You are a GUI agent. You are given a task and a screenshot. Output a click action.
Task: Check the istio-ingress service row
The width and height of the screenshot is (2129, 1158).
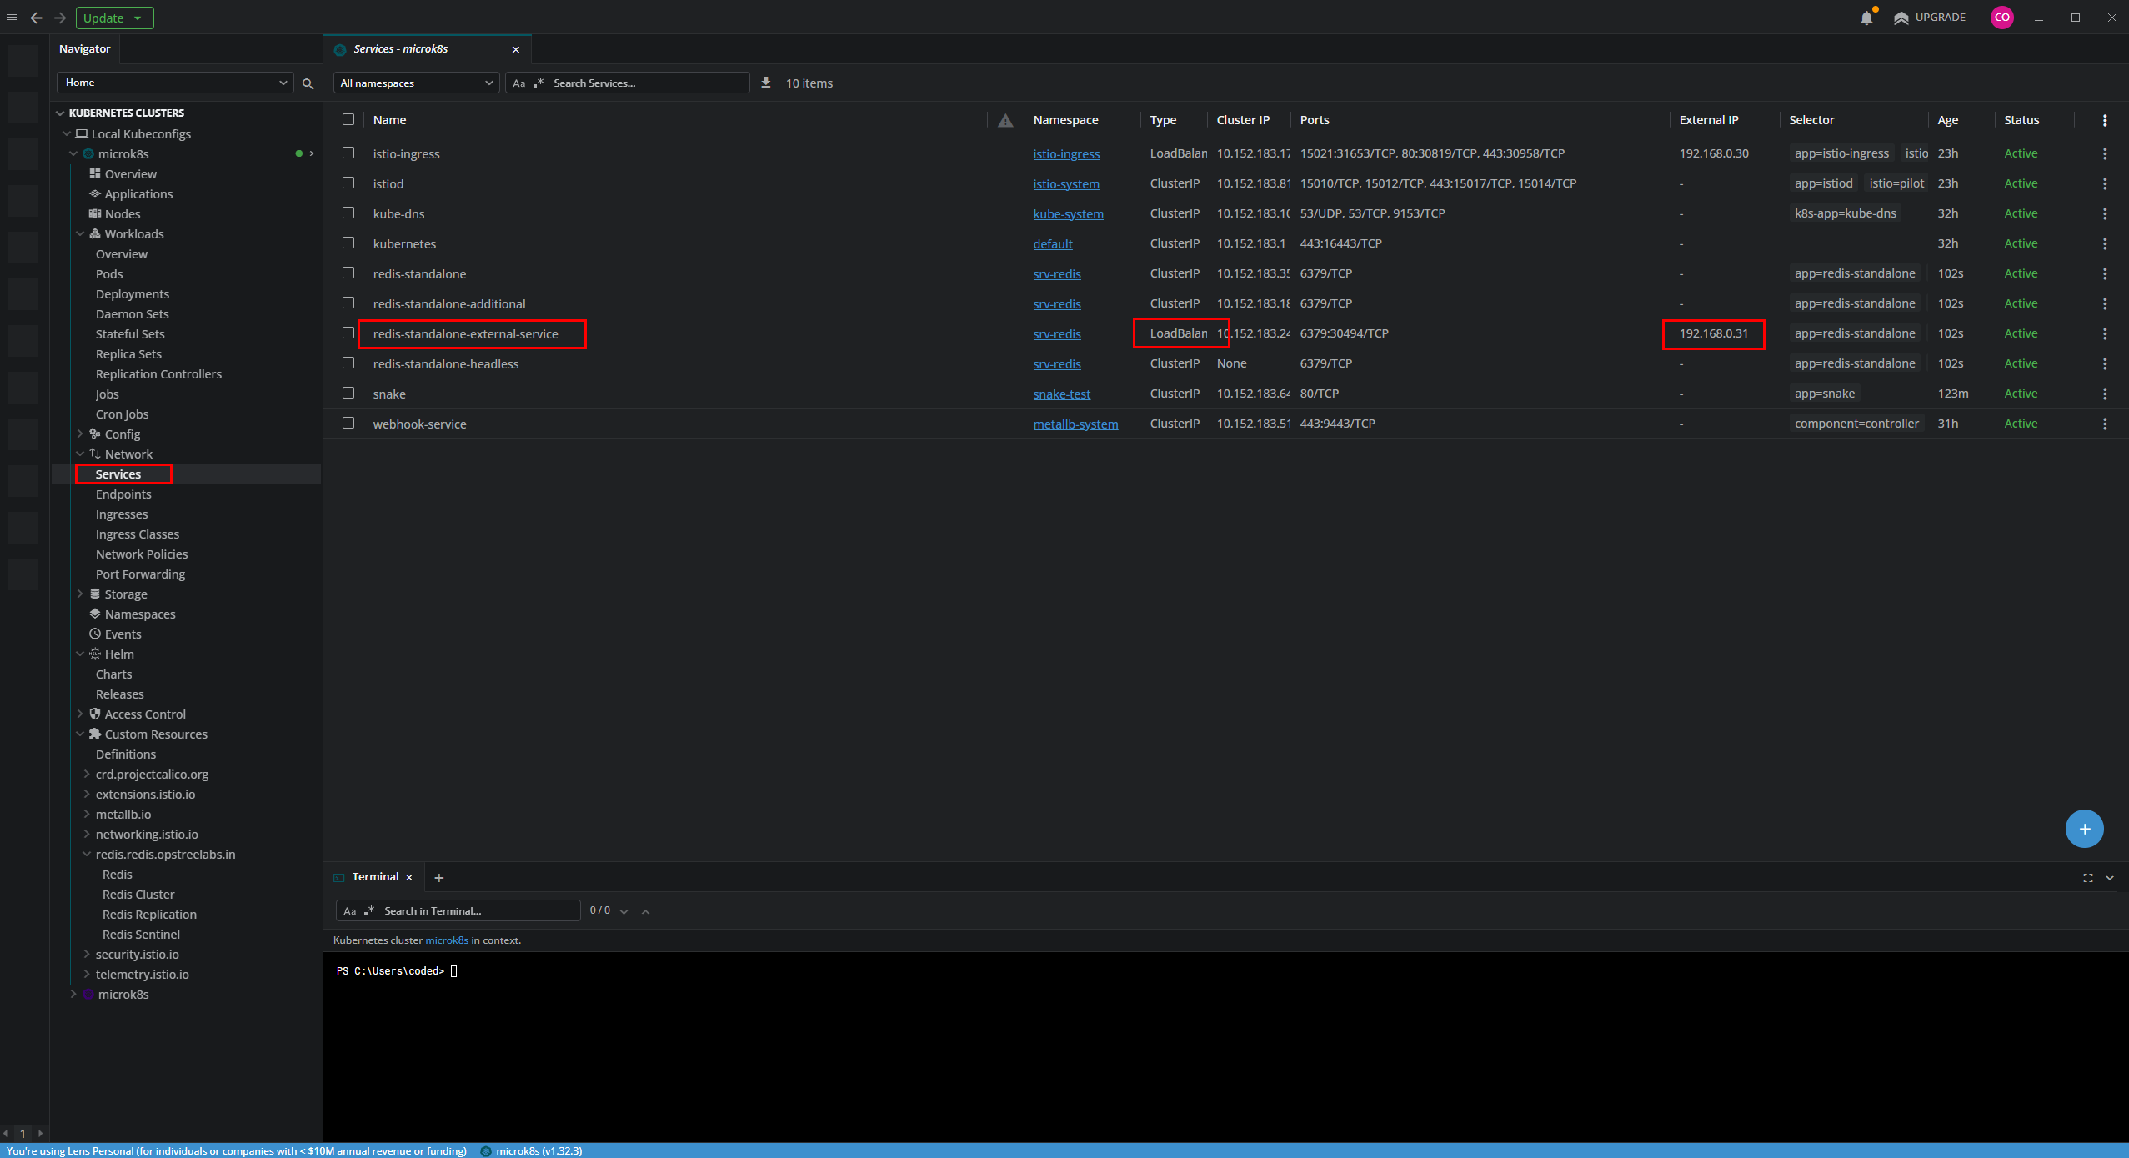pos(348,153)
